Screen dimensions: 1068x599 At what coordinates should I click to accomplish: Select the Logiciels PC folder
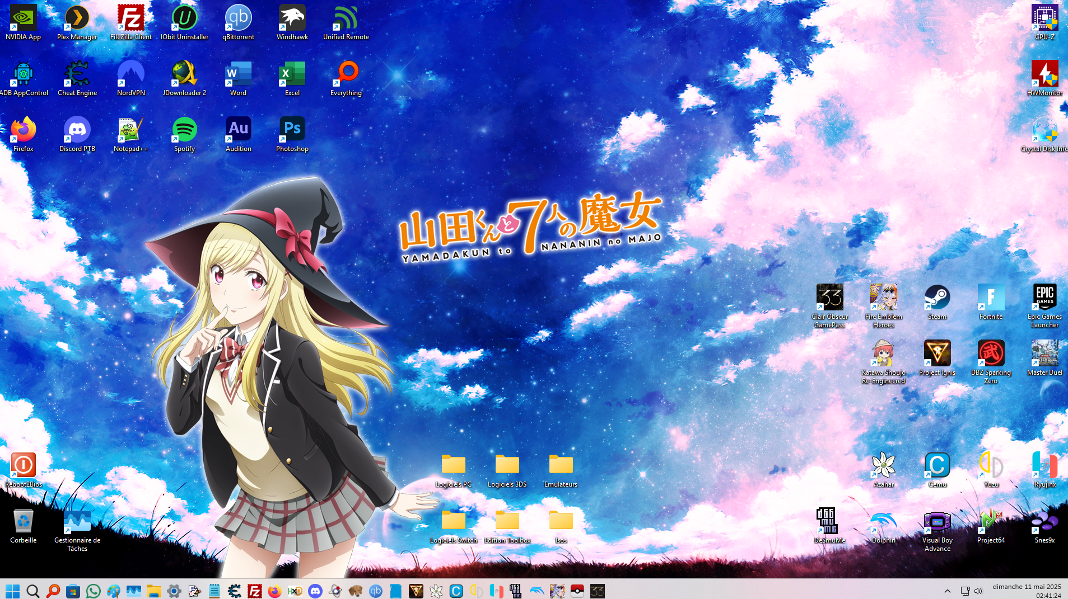[x=454, y=470]
